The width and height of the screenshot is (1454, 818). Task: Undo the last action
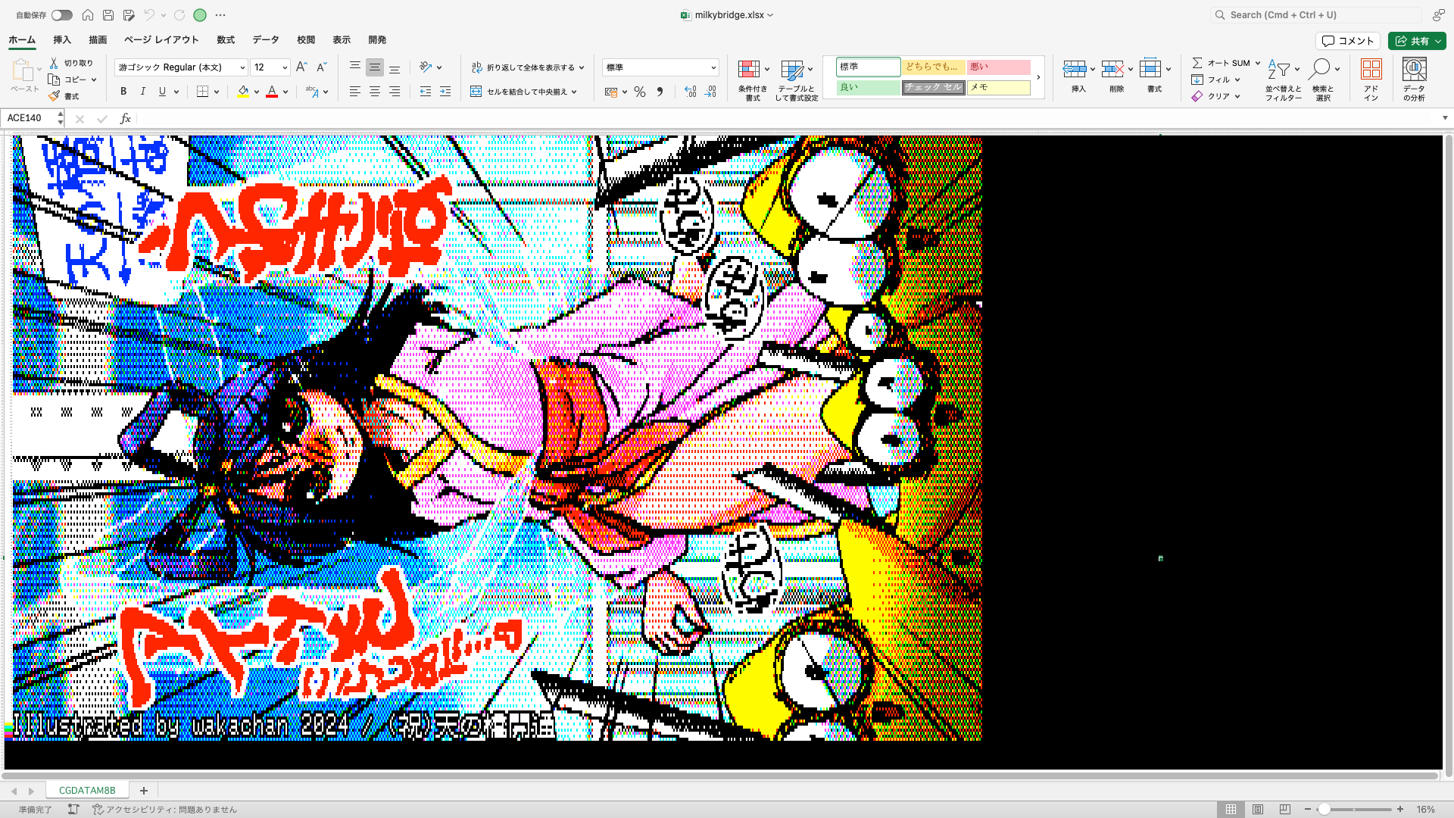pos(150,15)
